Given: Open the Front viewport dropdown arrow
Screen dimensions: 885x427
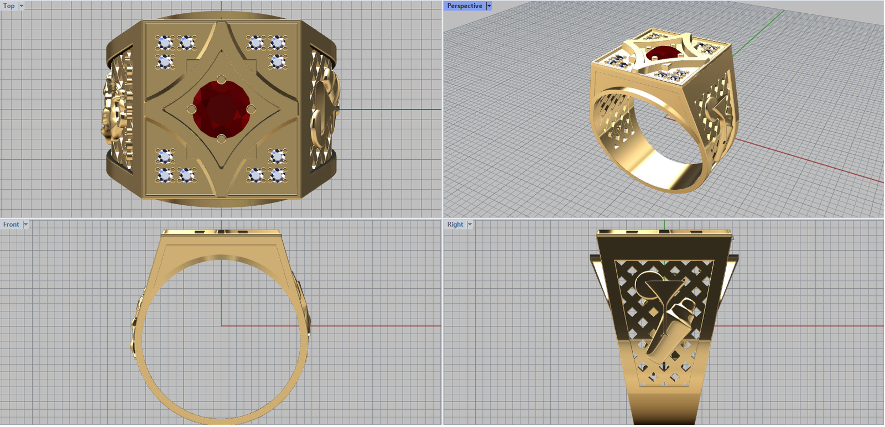Looking at the screenshot, I should (25, 225).
